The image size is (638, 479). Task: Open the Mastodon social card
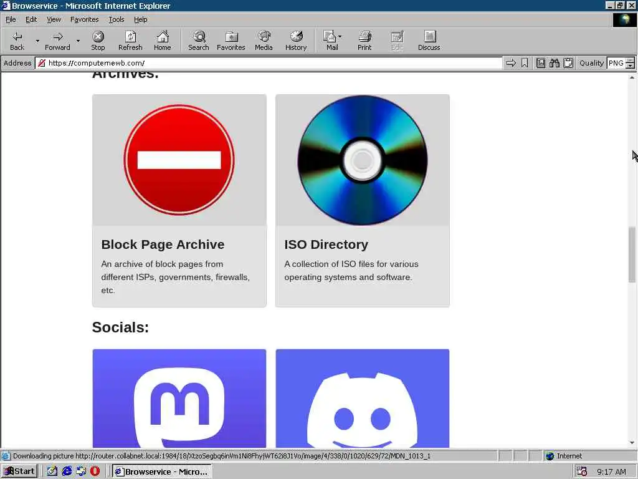coord(179,399)
